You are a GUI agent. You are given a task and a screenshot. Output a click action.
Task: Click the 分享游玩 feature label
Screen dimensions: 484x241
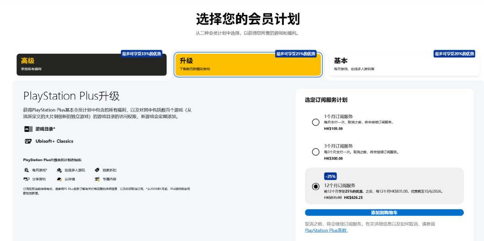coord(39,179)
